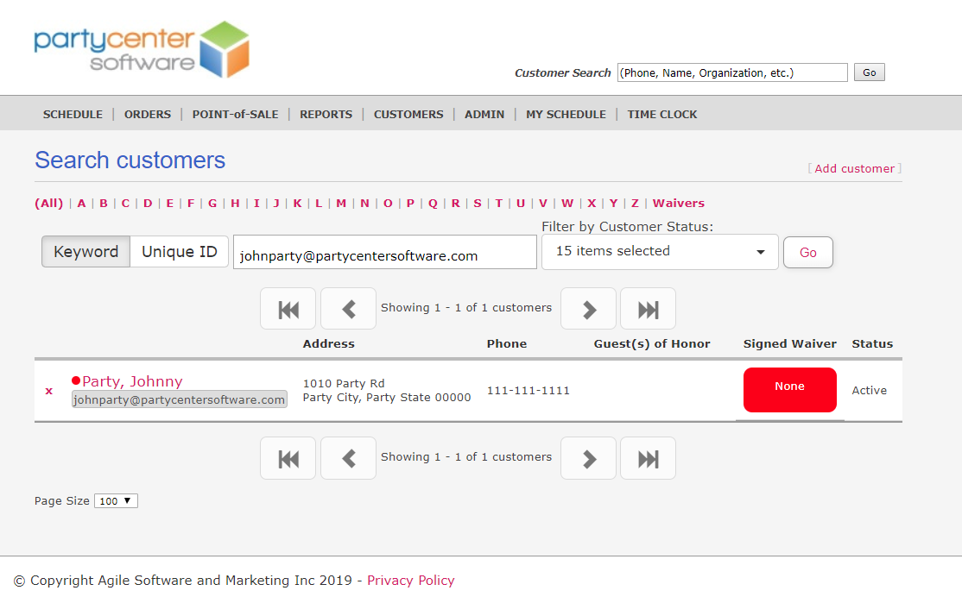Go to previous page in bottom pagination
The width and height of the screenshot is (962, 597).
(349, 458)
